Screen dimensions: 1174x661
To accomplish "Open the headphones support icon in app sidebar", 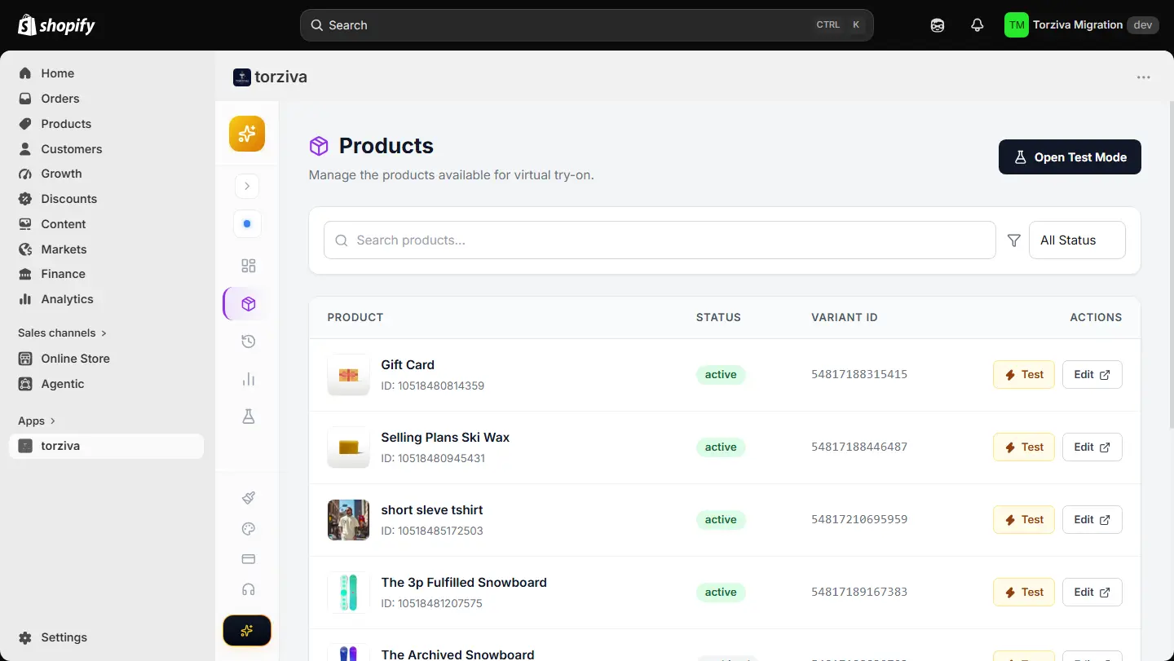I will coord(249,589).
